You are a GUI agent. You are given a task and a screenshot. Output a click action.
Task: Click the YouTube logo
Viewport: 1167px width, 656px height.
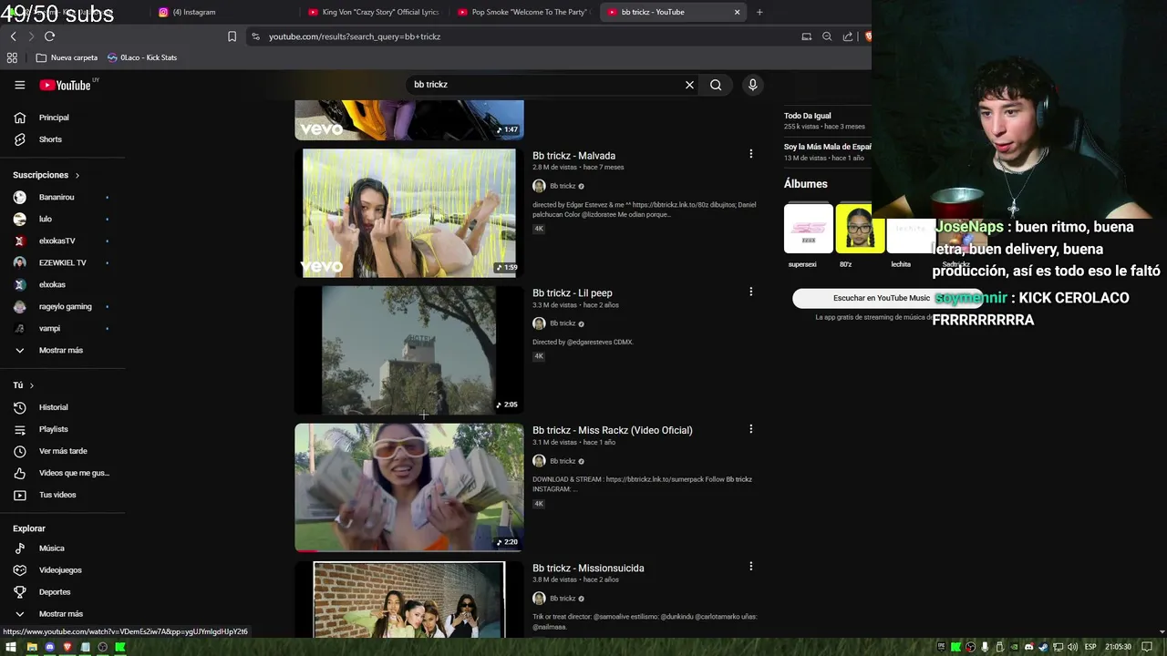coord(66,85)
